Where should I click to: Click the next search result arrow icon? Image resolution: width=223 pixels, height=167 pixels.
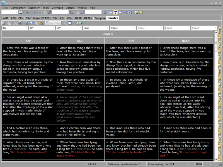click(x=71, y=13)
